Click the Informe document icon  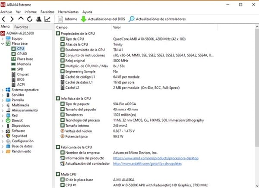(60, 19)
